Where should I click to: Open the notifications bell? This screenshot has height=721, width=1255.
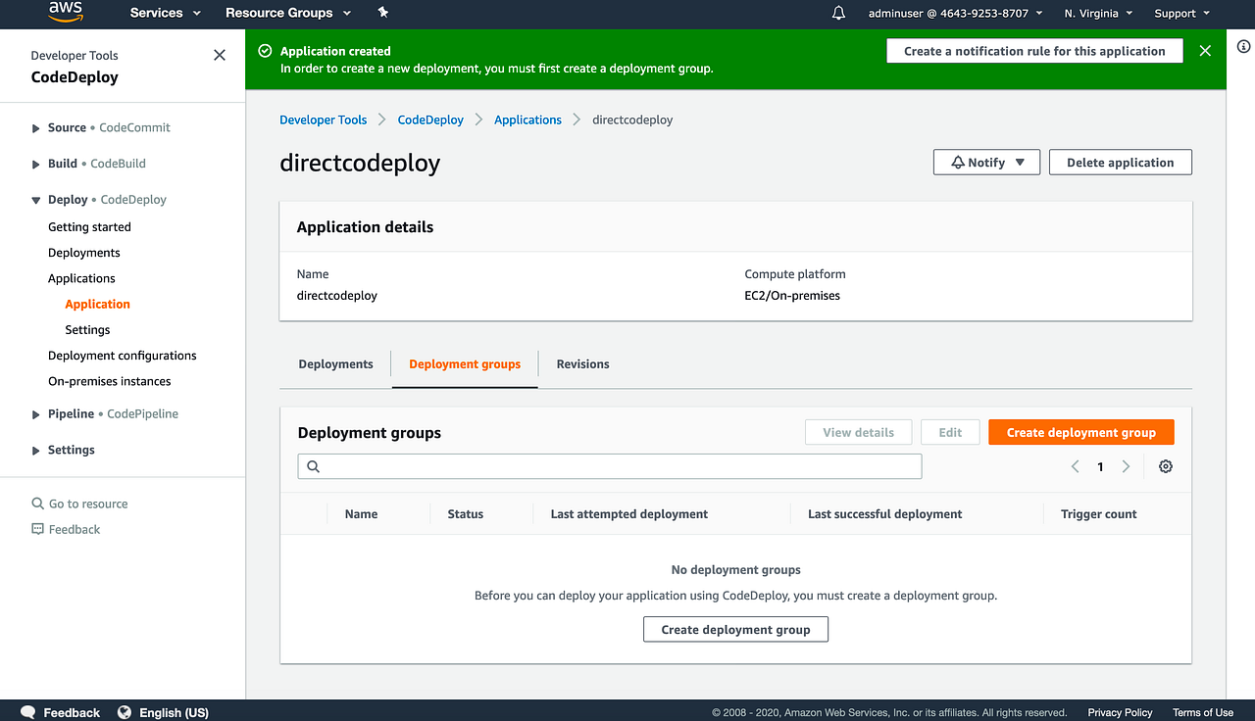837,14
